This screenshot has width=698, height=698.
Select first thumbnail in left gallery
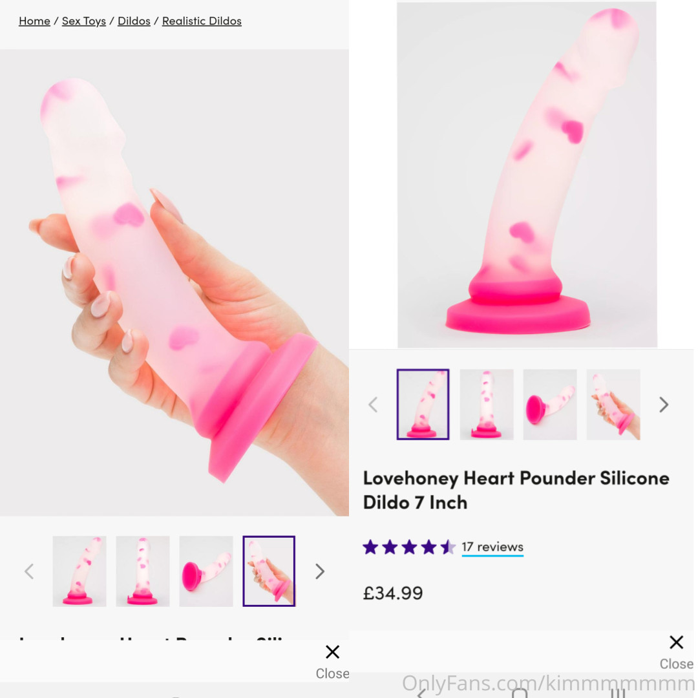(x=79, y=571)
